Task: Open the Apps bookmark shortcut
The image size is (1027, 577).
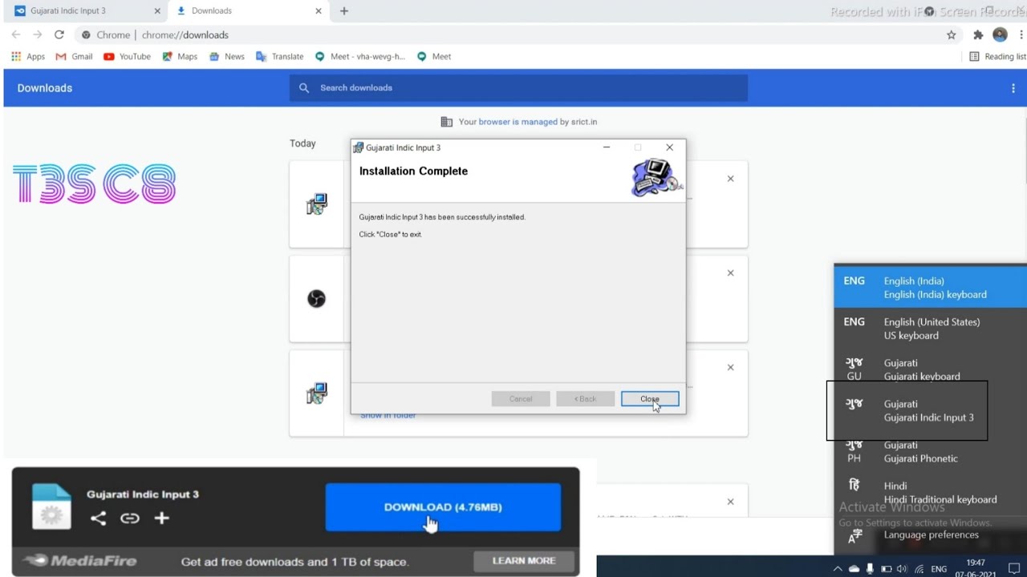Action: point(28,56)
